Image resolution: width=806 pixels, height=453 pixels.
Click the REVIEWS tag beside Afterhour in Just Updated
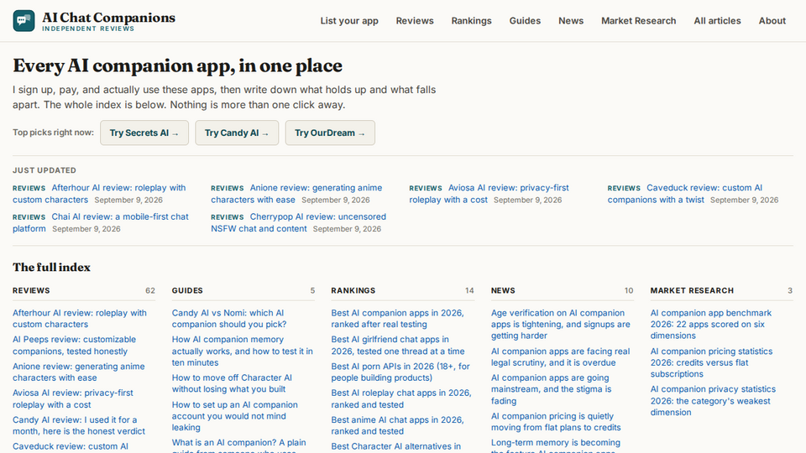tap(29, 189)
